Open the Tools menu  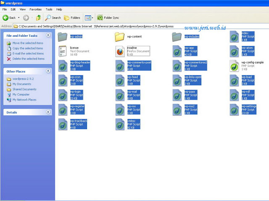(49, 9)
